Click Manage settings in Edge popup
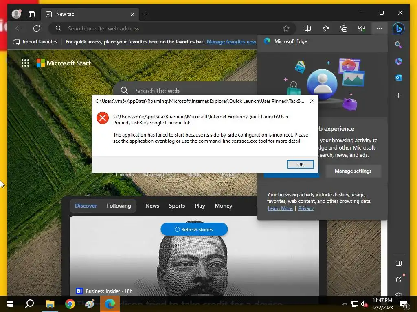Screen dimensions: 417x312 pos(353,171)
